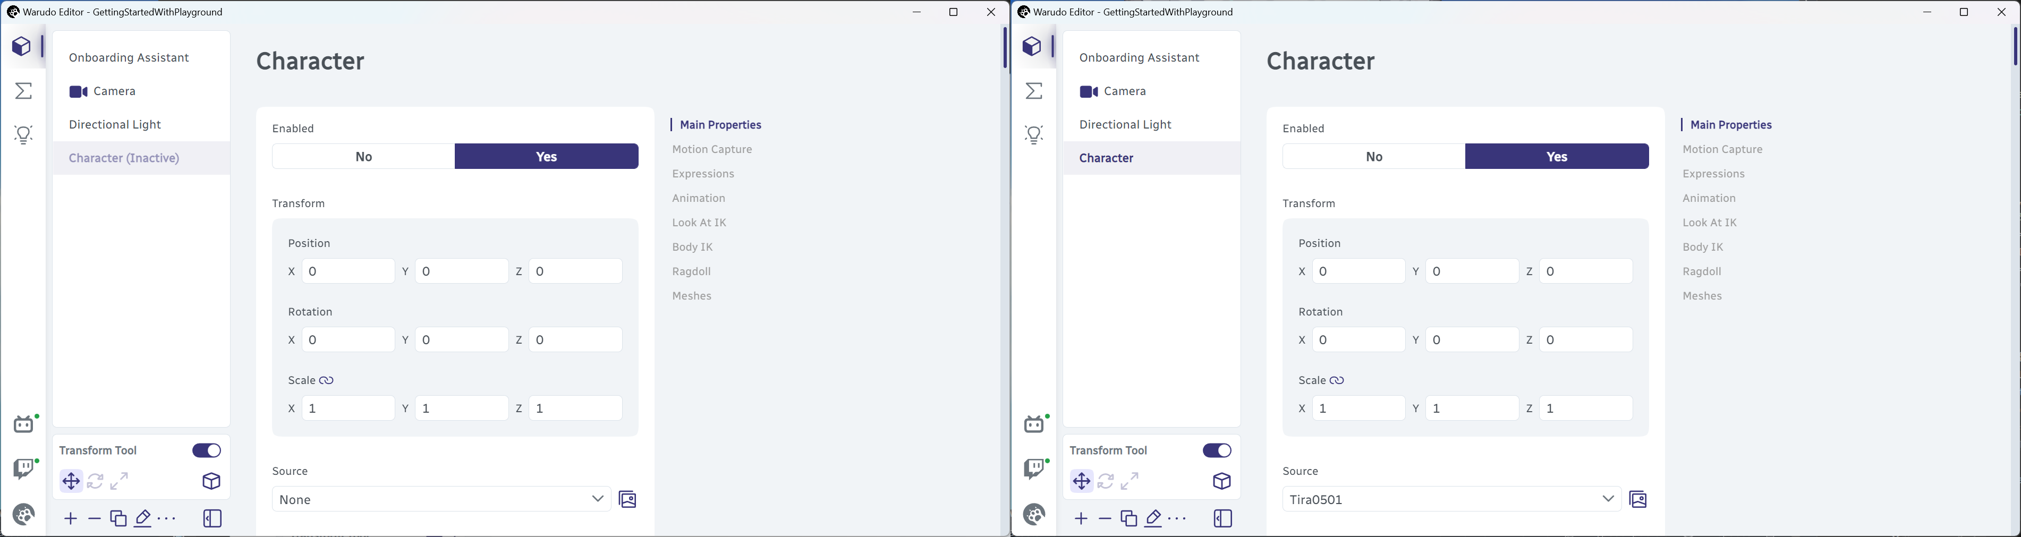
Task: Set Enabled to No in left window
Action: pos(363,157)
